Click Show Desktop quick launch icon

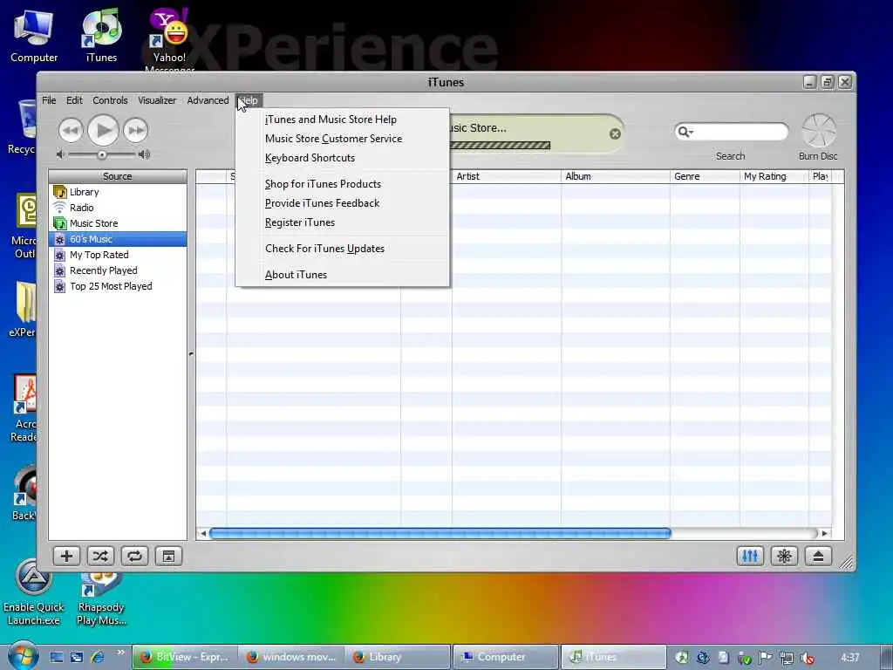click(56, 657)
